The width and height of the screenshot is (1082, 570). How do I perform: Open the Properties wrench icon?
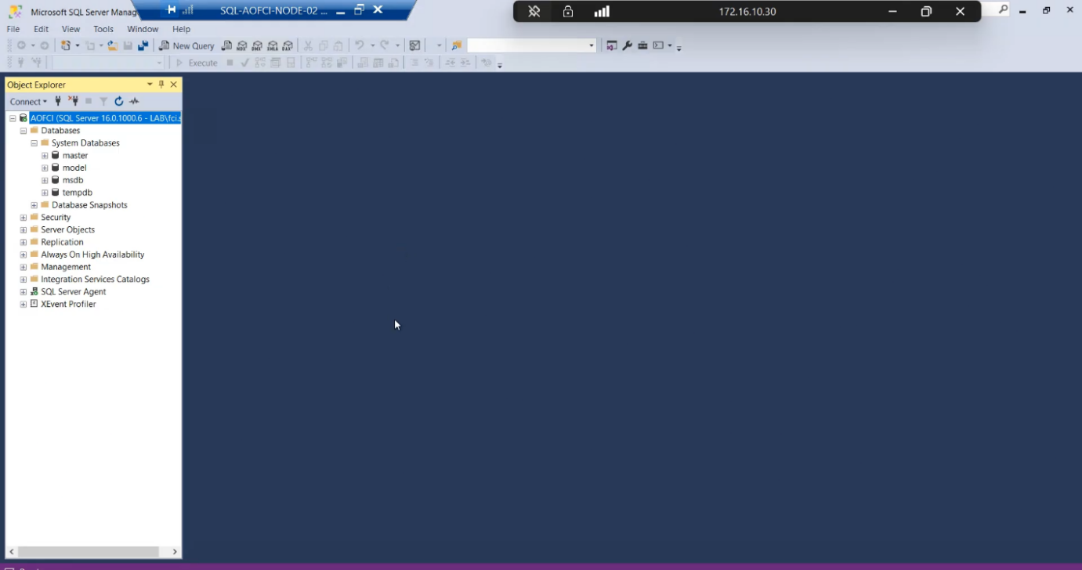click(628, 45)
